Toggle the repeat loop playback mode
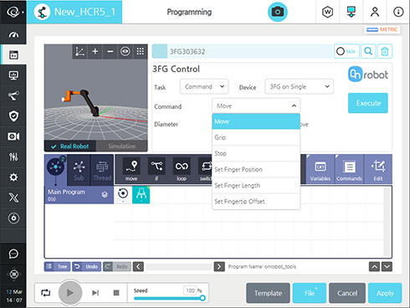This screenshot has height=308, width=410. 46,293
